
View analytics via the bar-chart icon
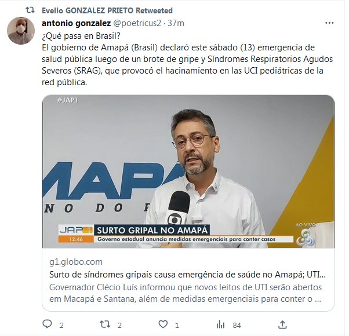coord(220,324)
